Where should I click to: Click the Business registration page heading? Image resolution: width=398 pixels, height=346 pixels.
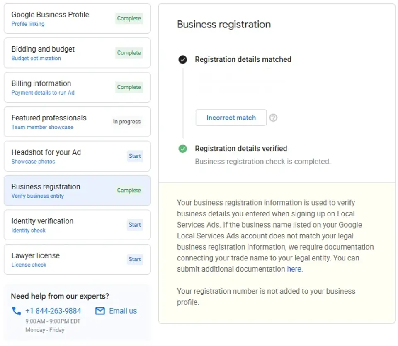tap(224, 25)
